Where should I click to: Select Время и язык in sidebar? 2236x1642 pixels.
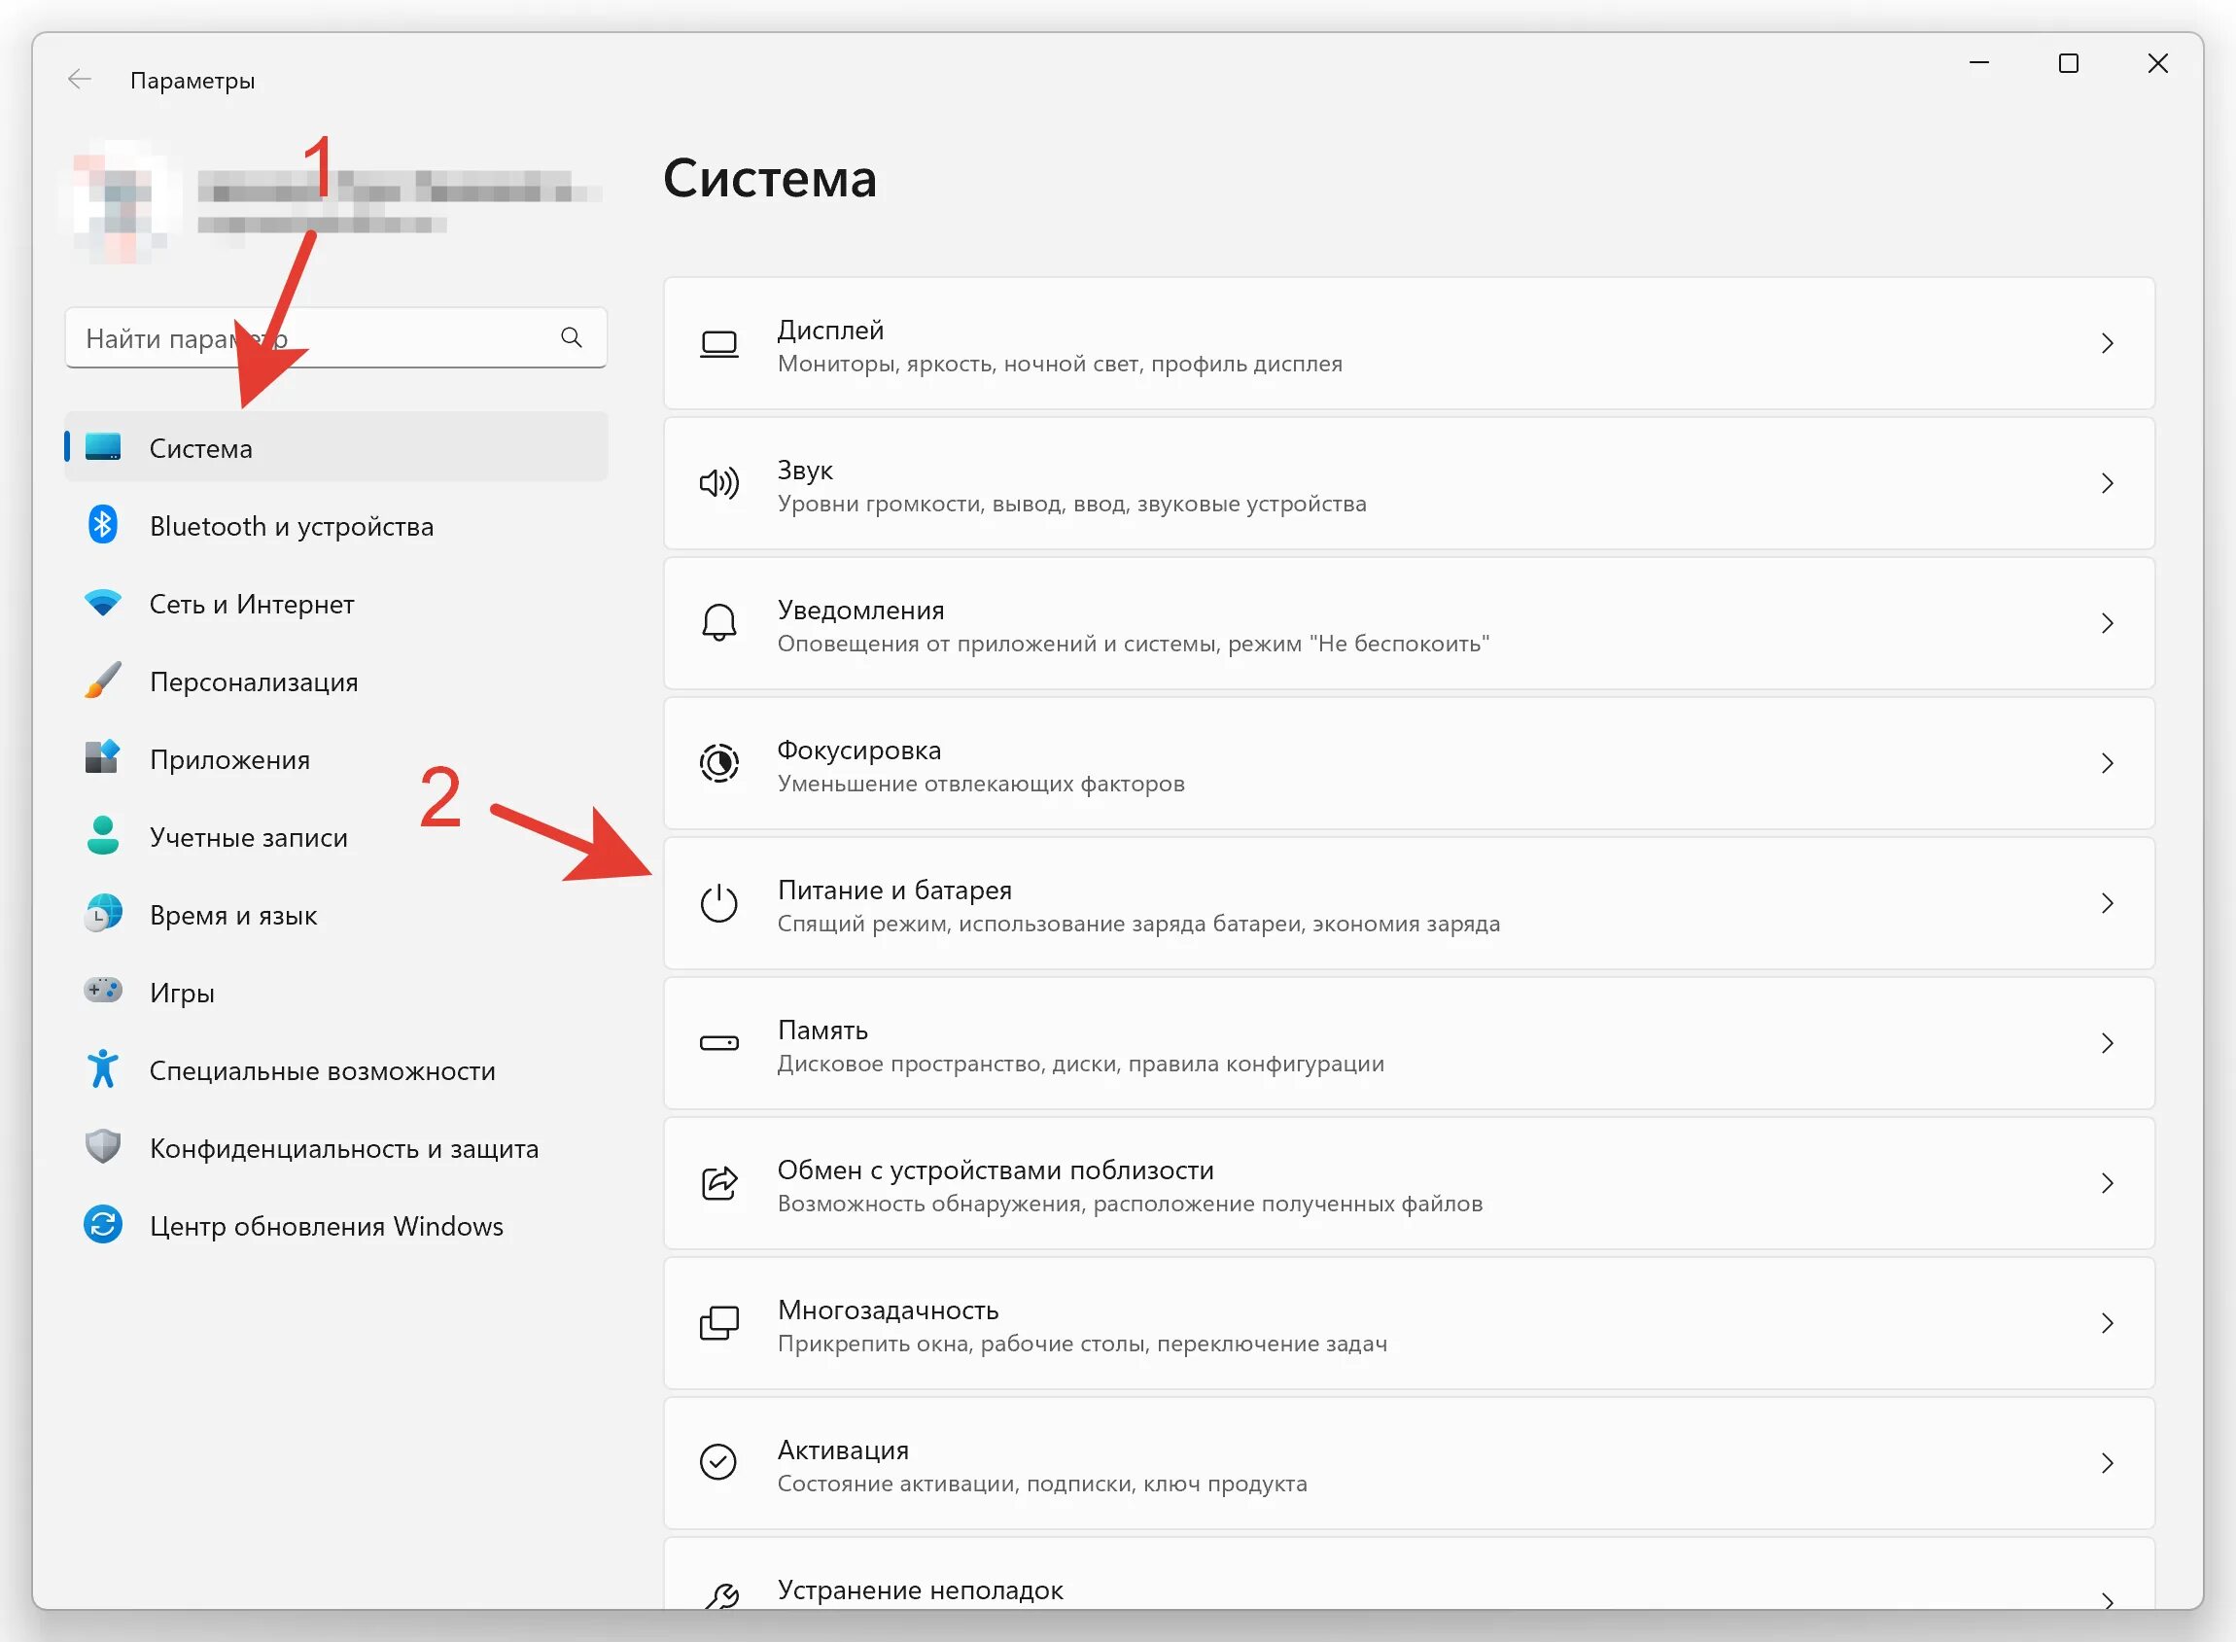[233, 915]
